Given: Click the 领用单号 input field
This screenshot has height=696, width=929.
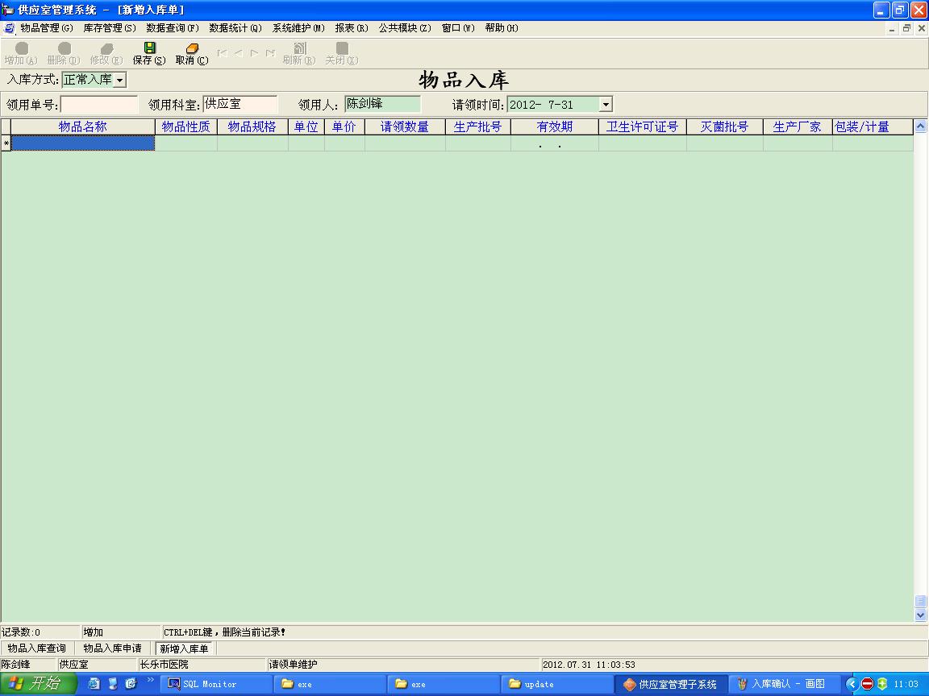Looking at the screenshot, I should [x=99, y=105].
